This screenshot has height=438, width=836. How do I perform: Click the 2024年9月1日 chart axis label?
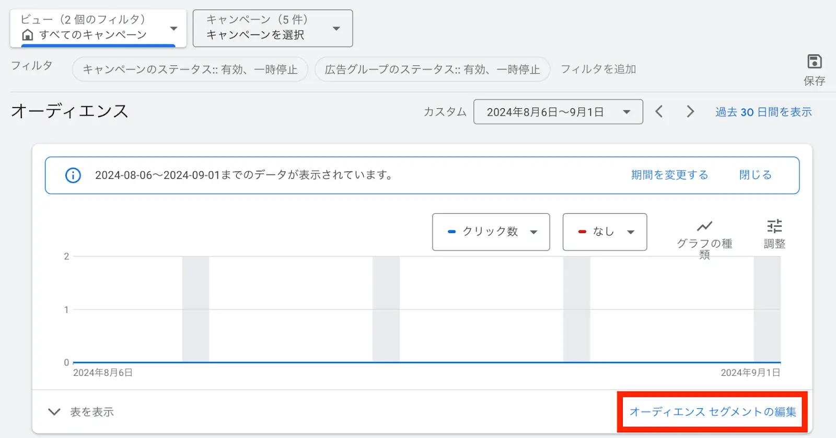pos(750,373)
